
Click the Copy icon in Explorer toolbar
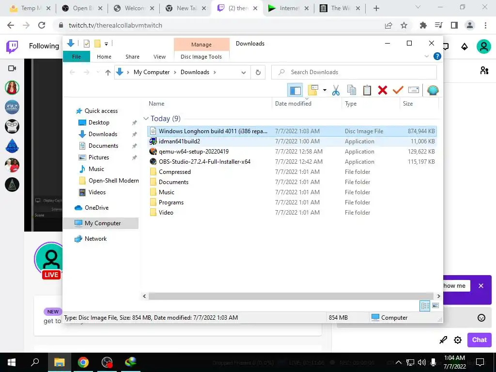pos(352,91)
